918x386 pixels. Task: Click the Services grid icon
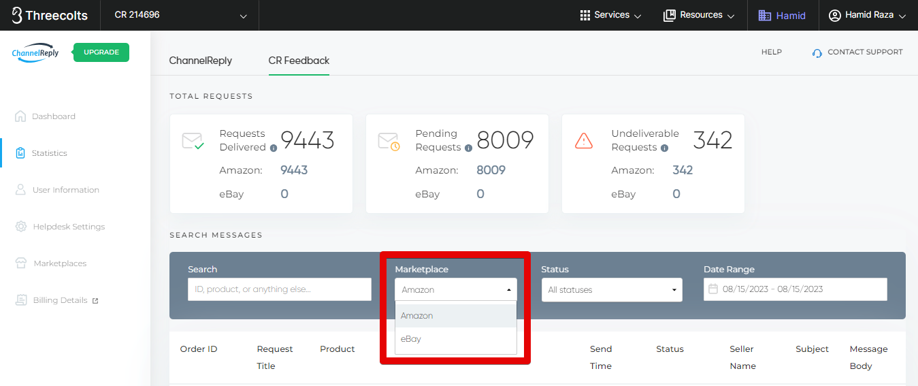click(585, 15)
